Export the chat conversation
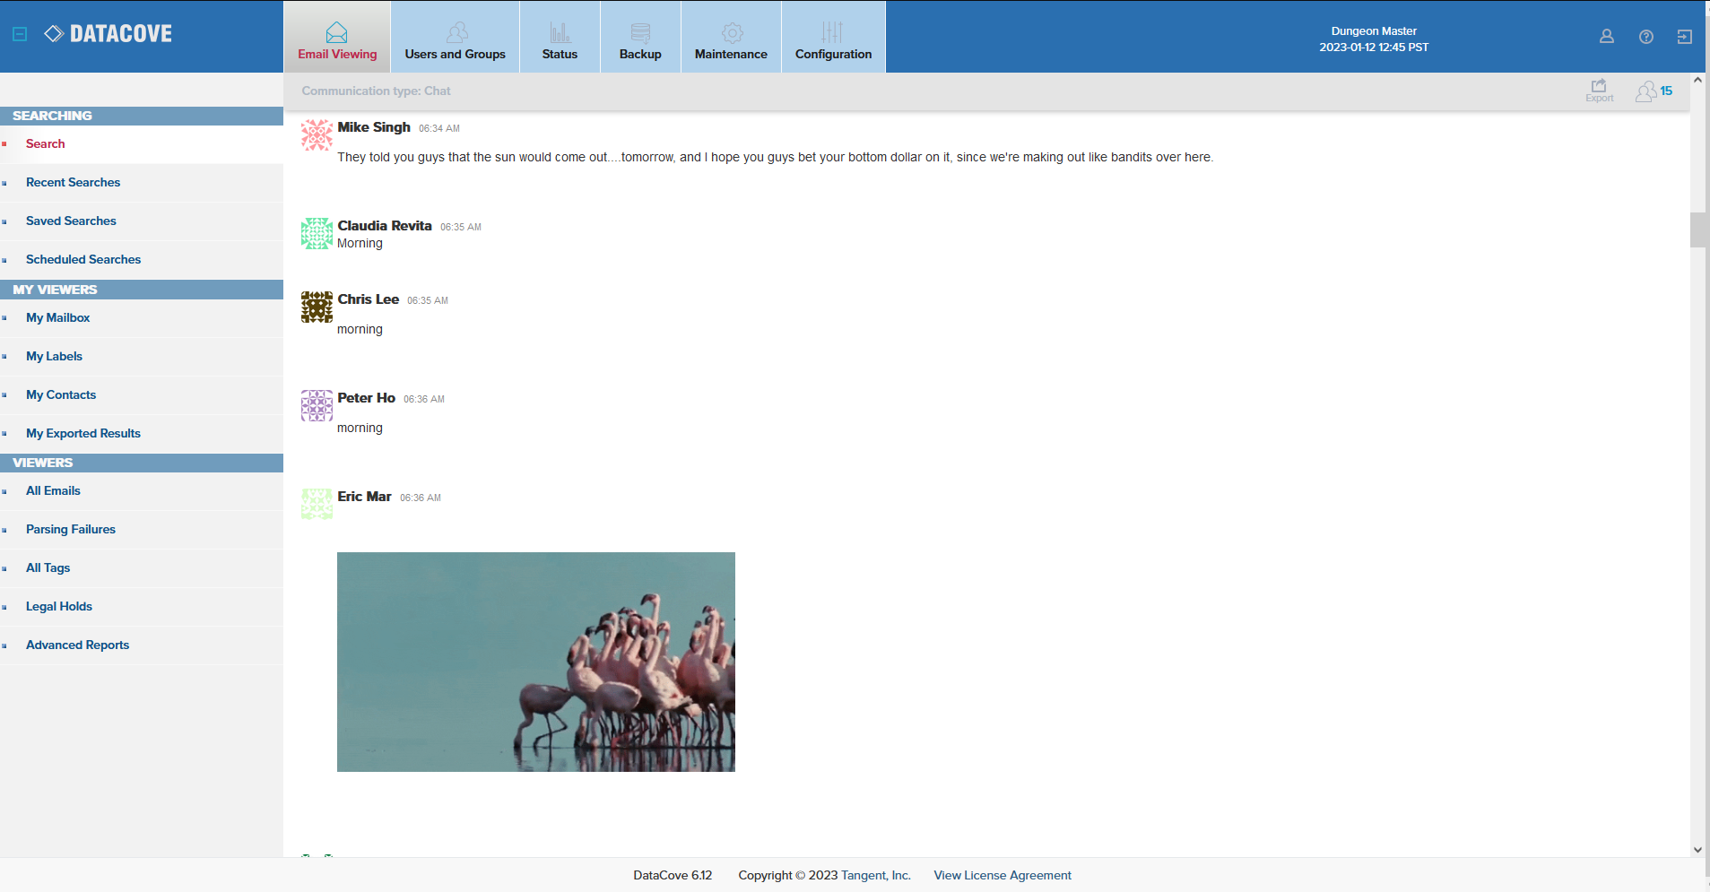1710x892 pixels. click(1598, 91)
